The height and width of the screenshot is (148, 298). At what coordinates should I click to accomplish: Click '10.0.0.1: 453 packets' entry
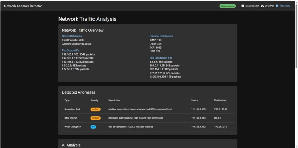[74, 66]
